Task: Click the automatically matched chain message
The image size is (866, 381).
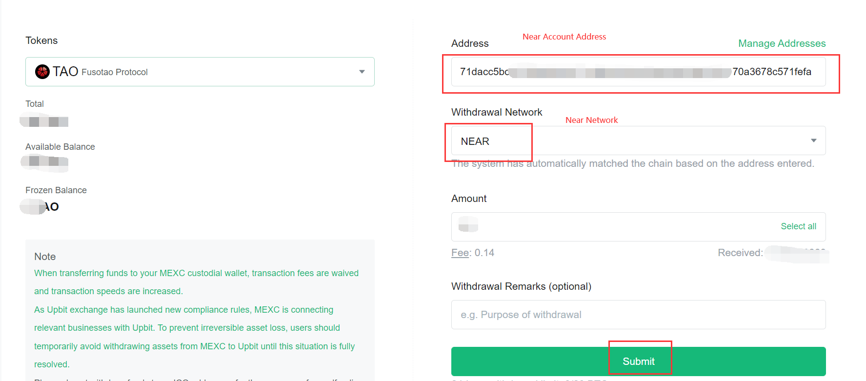Action: tap(633, 164)
